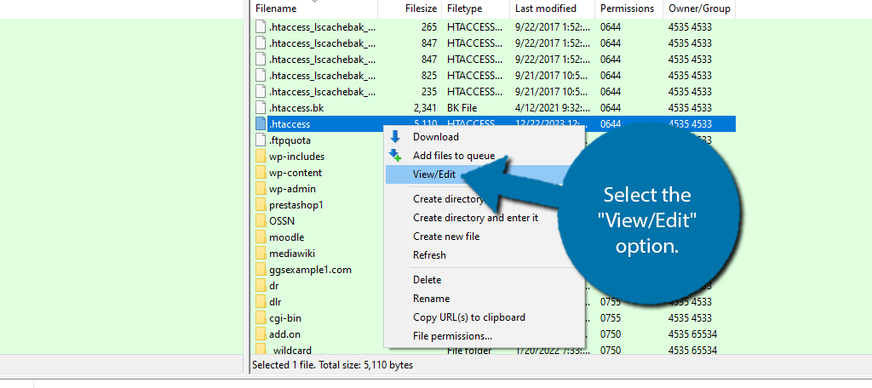Click the .htaccess.bk file icon

pyautogui.click(x=261, y=108)
